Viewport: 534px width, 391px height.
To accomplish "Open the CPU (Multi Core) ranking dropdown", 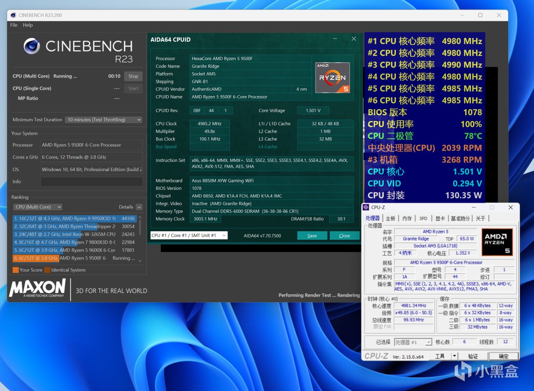I will (38, 207).
